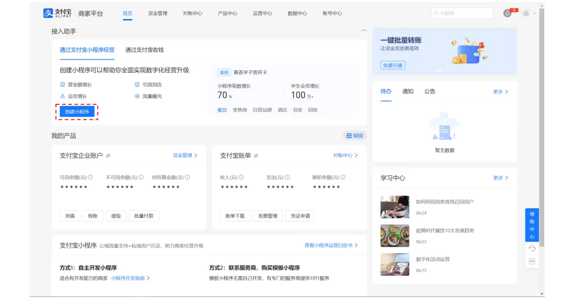562x299 pixels.
Task: Click info icon beside 可用余额(元)
Action: pyautogui.click(x=90, y=177)
